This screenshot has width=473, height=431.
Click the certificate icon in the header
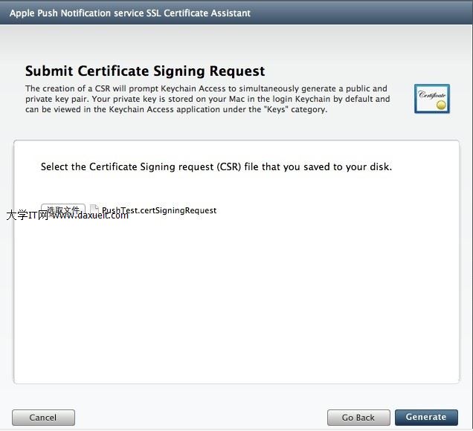(x=431, y=98)
